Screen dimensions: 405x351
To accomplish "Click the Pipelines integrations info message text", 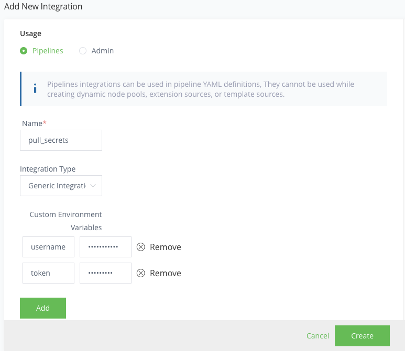I will [201, 89].
